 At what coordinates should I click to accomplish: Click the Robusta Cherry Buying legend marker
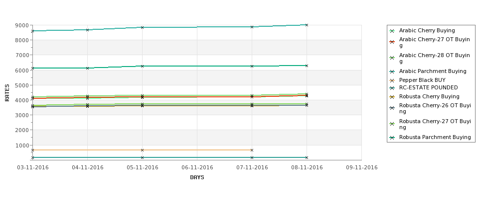(392, 97)
